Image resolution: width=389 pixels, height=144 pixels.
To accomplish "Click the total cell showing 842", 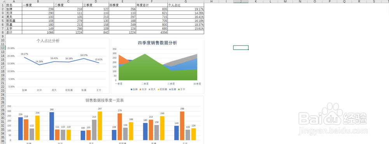I will click(x=96, y=32).
